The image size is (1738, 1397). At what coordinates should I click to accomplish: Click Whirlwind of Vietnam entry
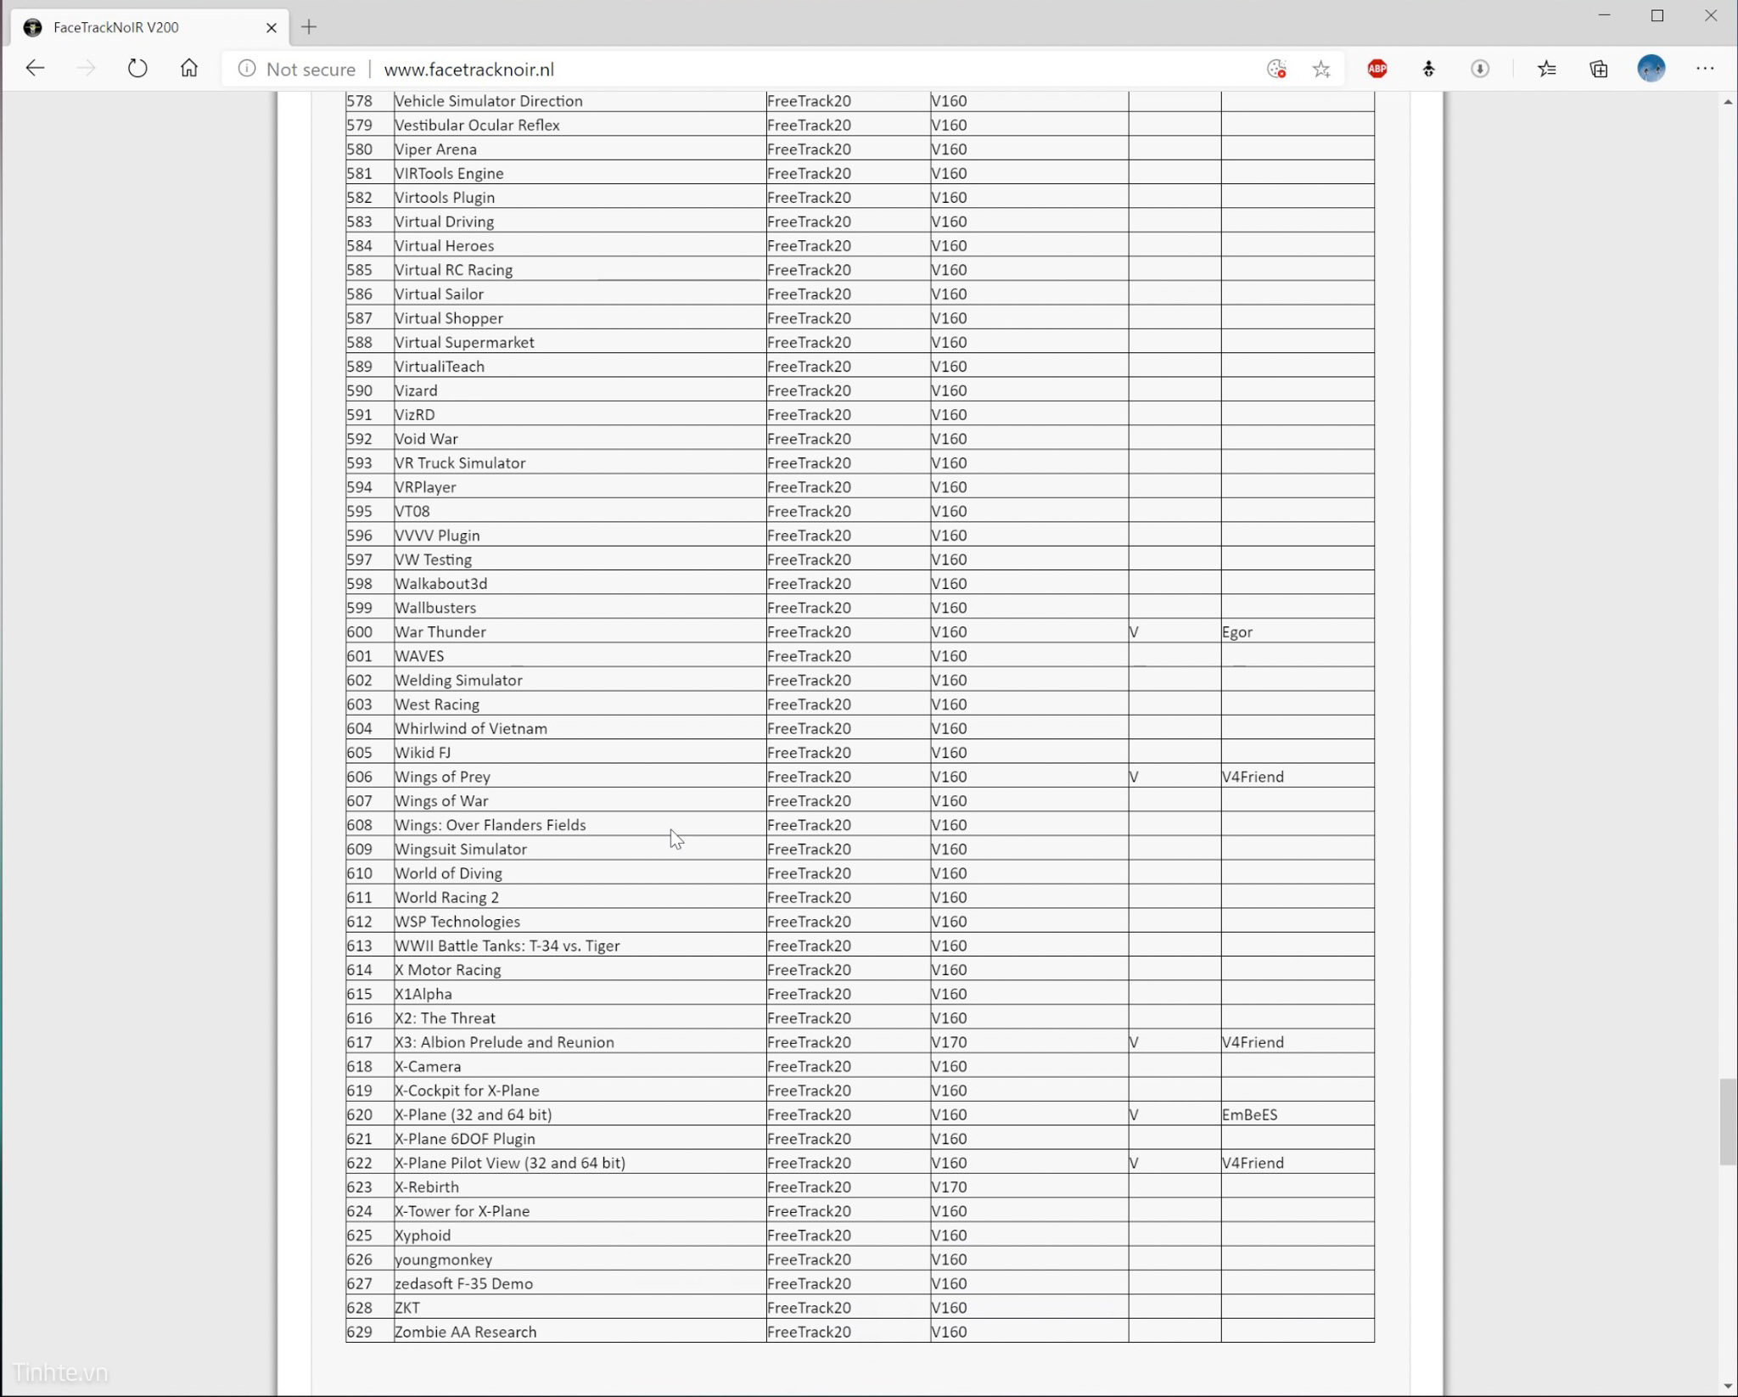point(471,729)
